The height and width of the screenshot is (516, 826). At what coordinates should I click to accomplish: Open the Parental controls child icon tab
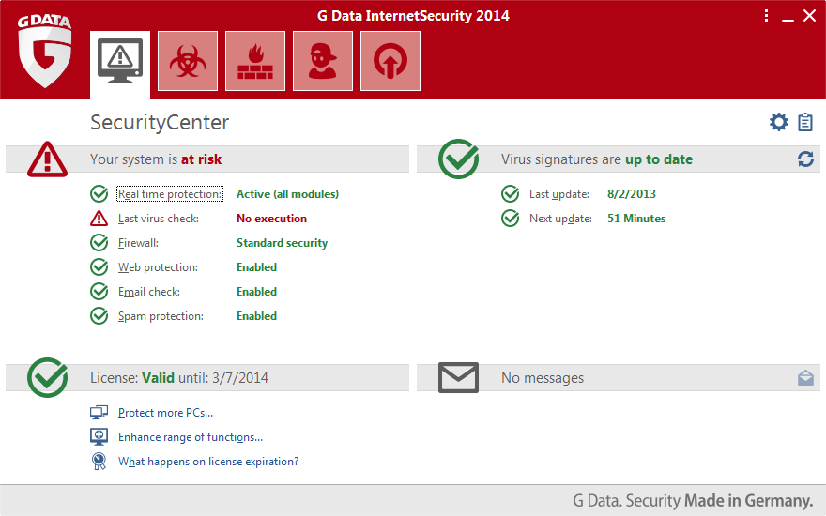coord(323,61)
